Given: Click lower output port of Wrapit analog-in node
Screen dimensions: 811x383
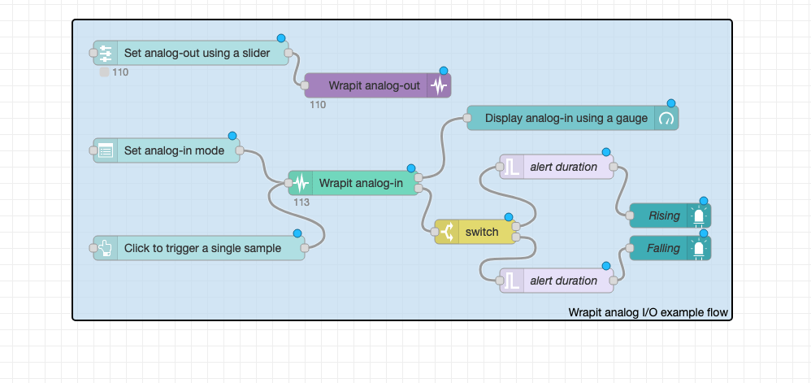Looking at the screenshot, I should point(419,189).
